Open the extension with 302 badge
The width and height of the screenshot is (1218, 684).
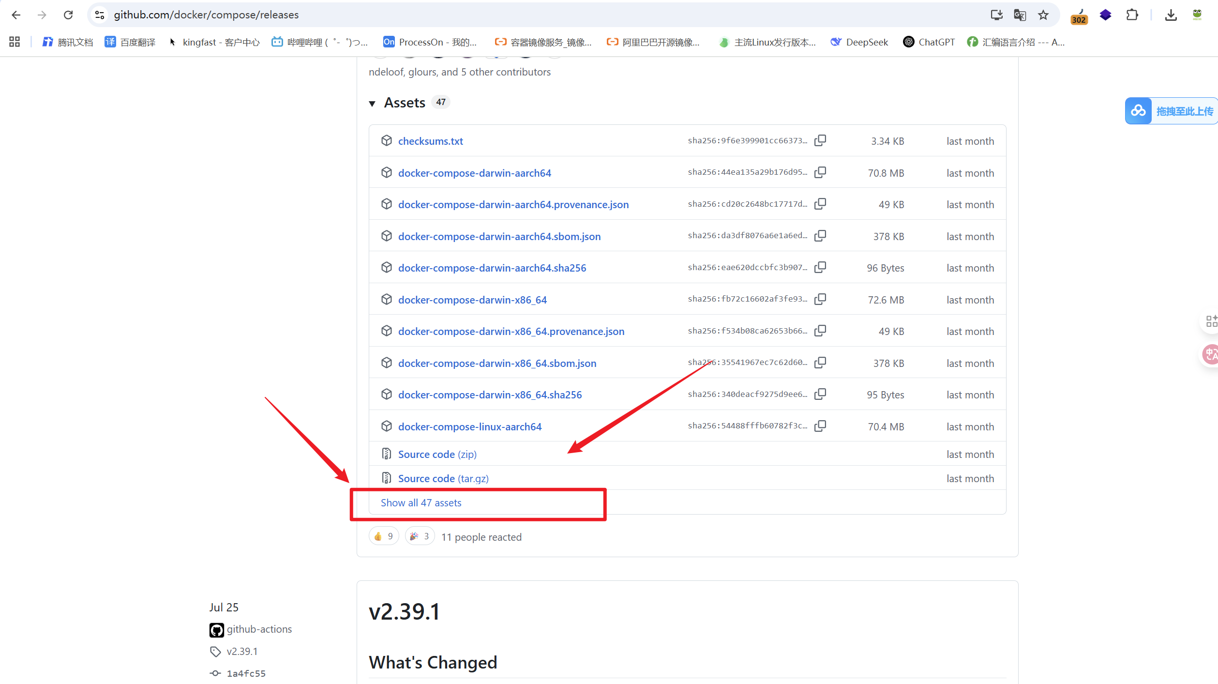pyautogui.click(x=1079, y=16)
